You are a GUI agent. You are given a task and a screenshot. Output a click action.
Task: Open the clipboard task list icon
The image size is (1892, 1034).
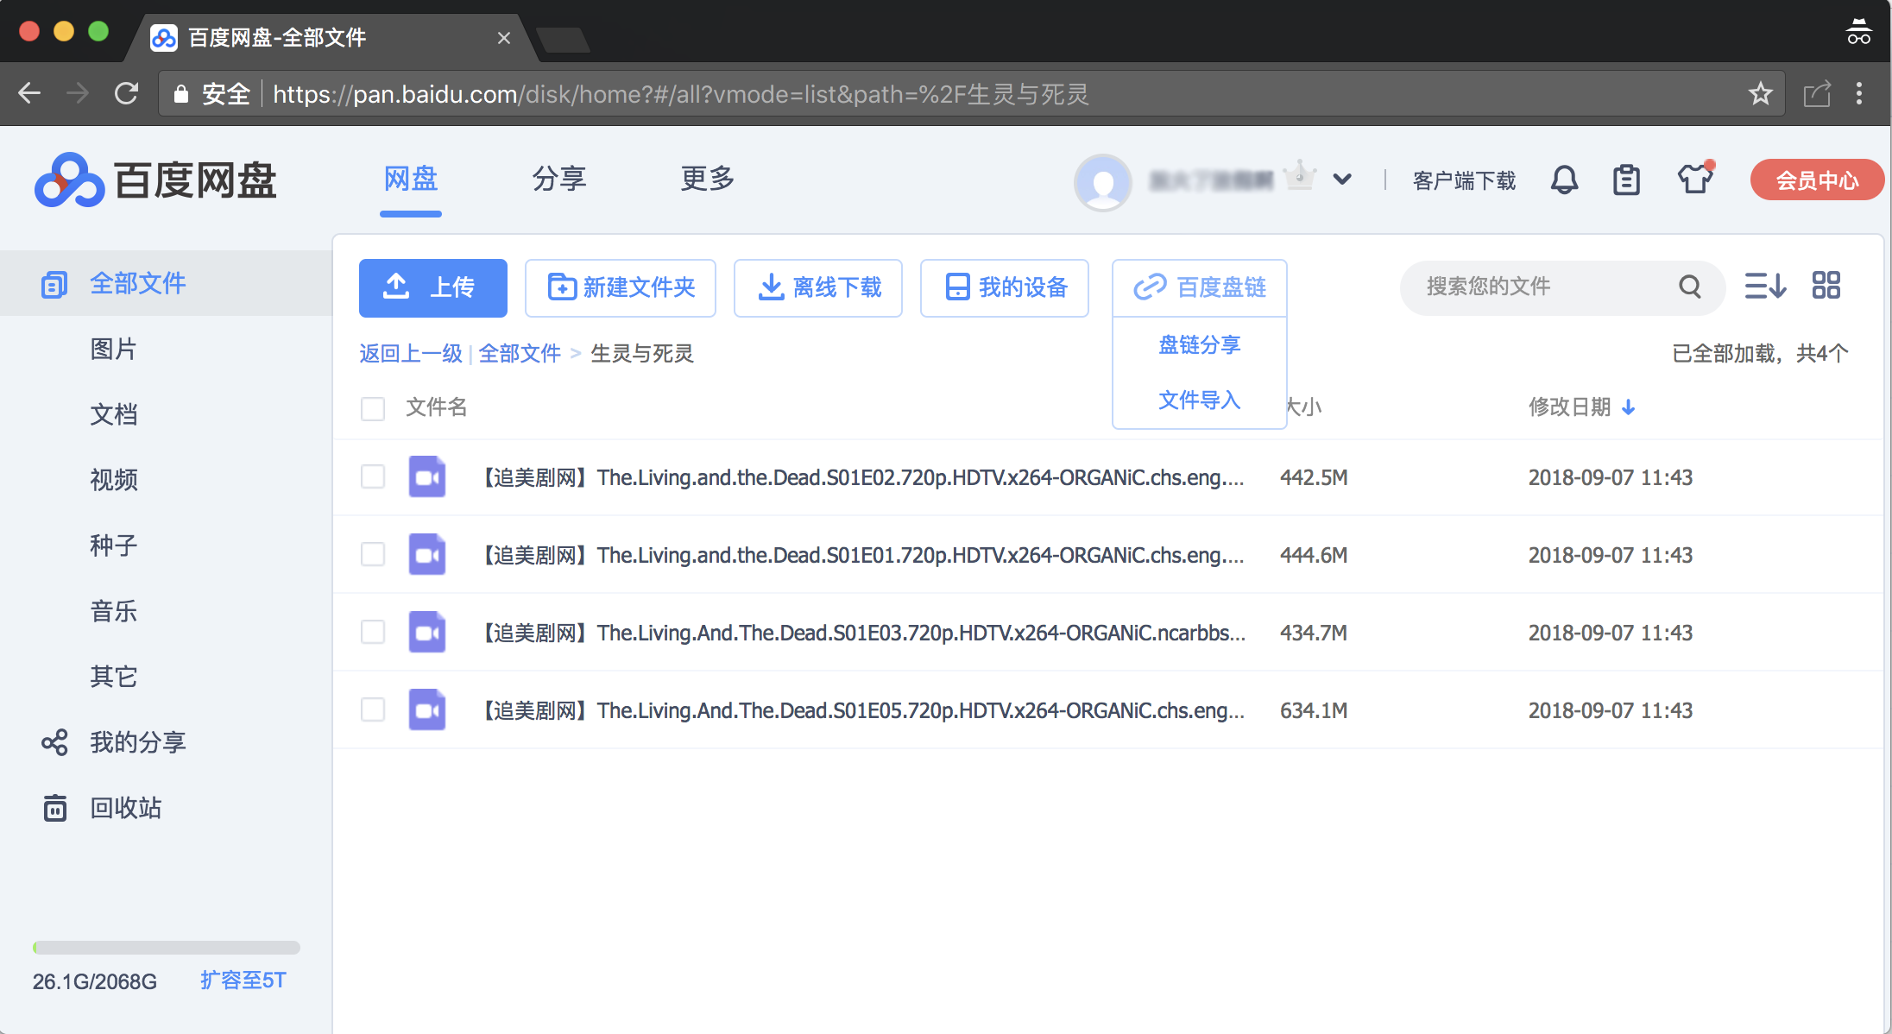1626,180
